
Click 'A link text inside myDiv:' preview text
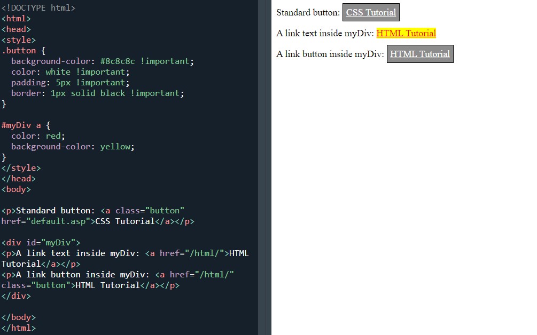click(x=325, y=33)
